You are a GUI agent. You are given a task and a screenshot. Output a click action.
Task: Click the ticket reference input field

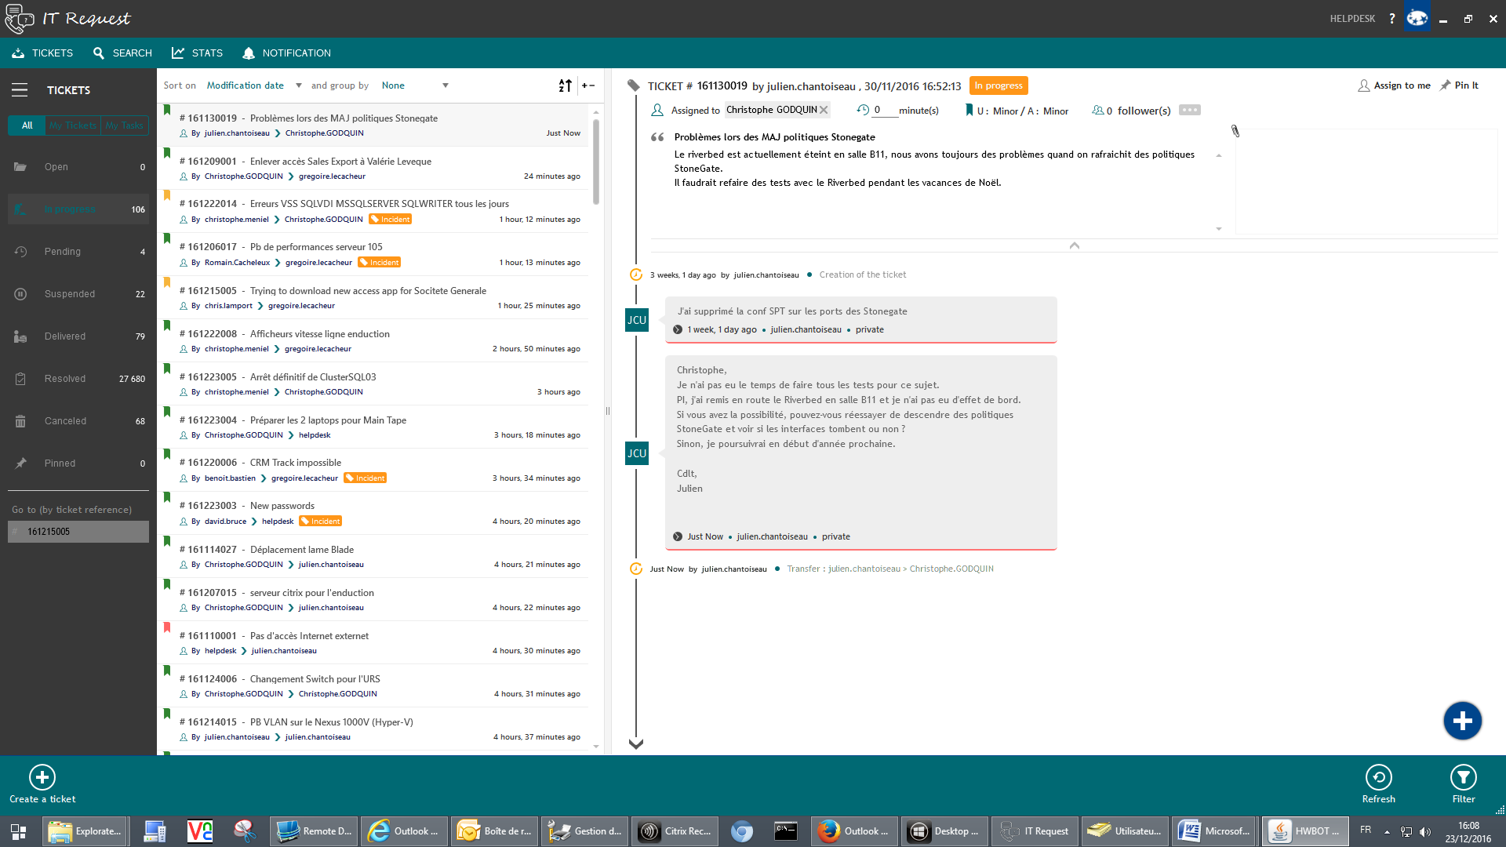tap(78, 532)
